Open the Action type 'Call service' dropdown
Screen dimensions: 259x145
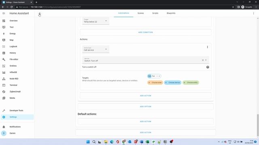pos(96,49)
